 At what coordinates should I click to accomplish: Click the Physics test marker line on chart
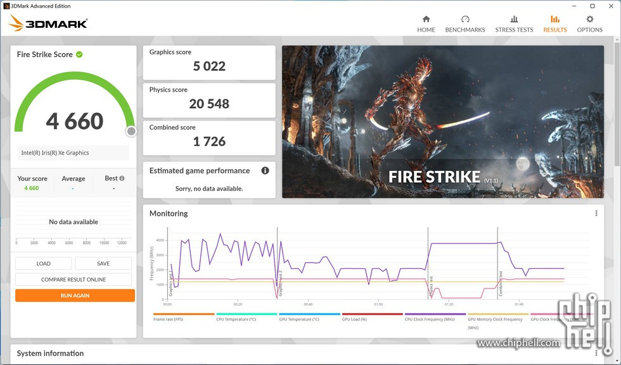[428, 263]
